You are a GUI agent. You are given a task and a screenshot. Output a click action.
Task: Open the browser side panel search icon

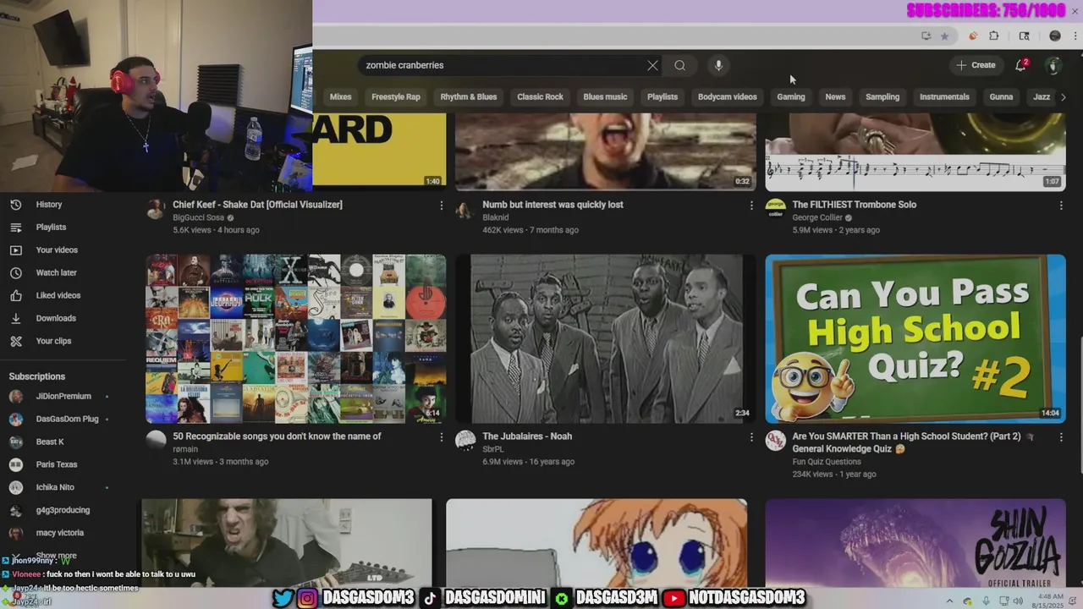pos(1024,36)
